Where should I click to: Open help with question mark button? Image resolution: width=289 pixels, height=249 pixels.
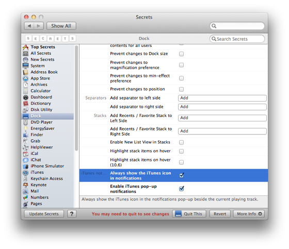[x=72, y=214]
